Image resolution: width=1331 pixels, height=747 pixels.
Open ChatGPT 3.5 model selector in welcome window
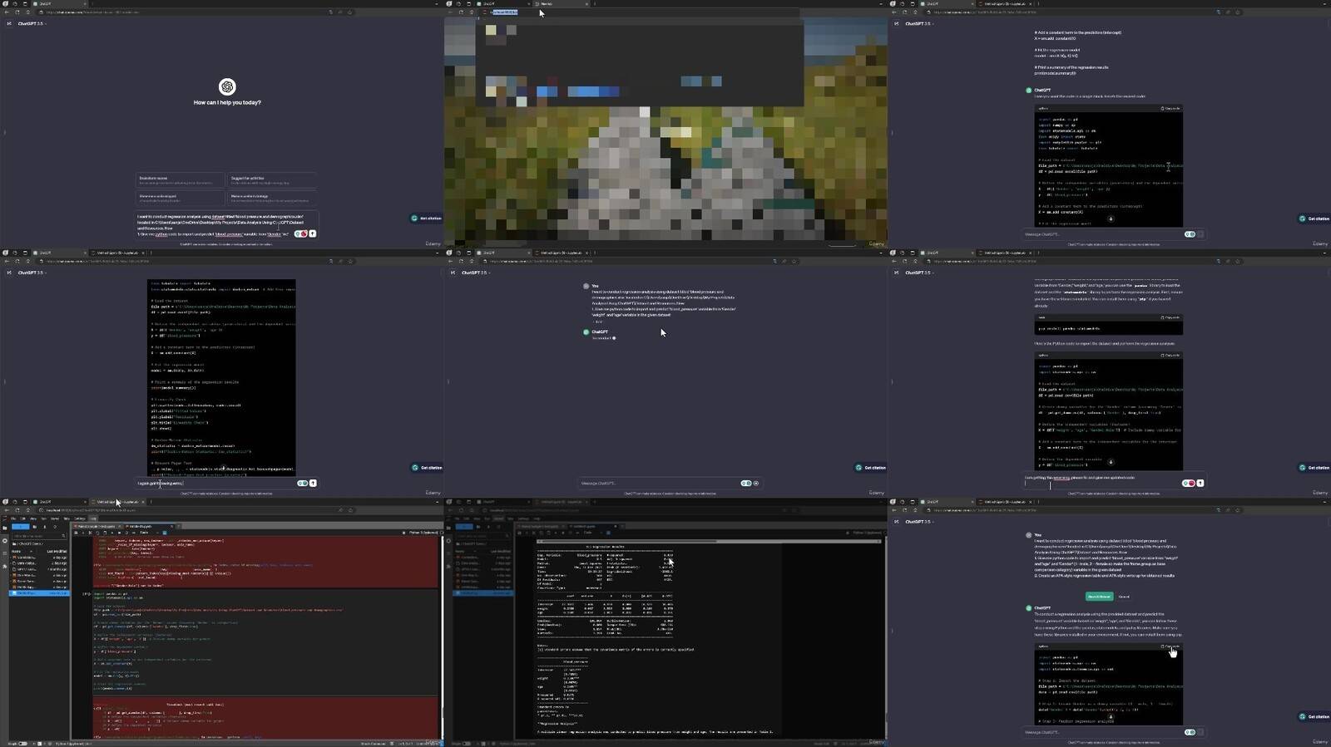pos(32,23)
